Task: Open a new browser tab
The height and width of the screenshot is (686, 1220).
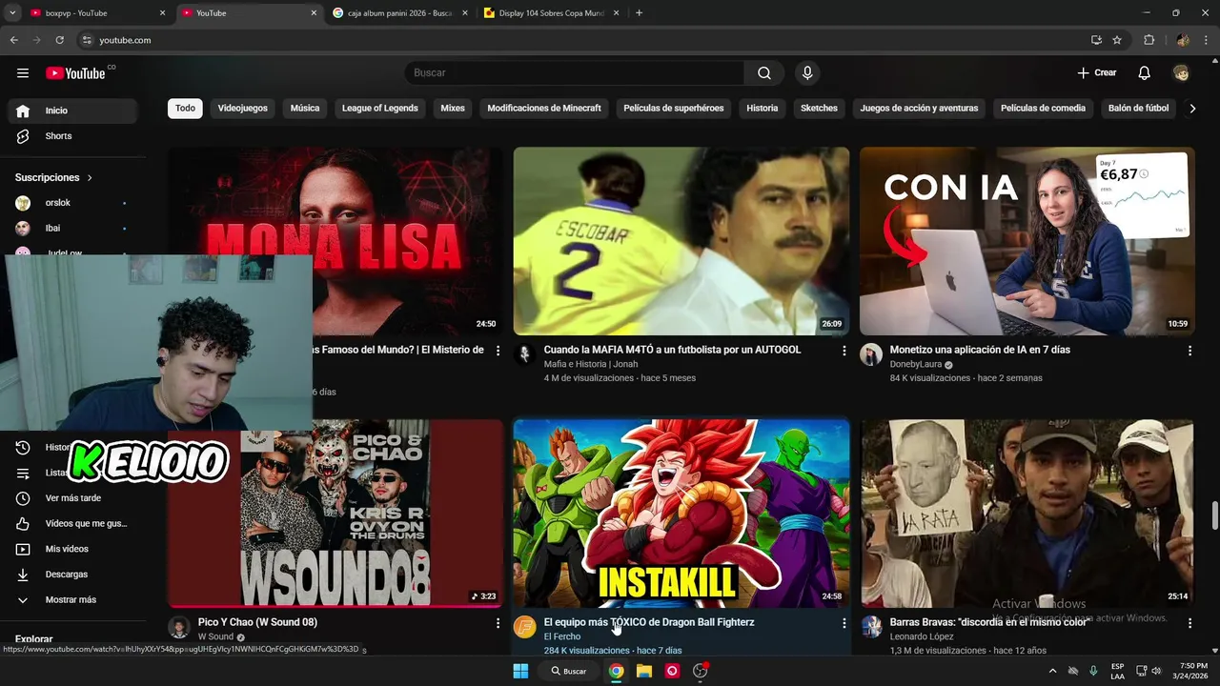Action: 639,13
